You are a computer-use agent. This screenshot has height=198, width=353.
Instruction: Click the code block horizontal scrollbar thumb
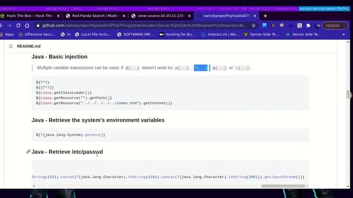pyautogui.click(x=283, y=186)
